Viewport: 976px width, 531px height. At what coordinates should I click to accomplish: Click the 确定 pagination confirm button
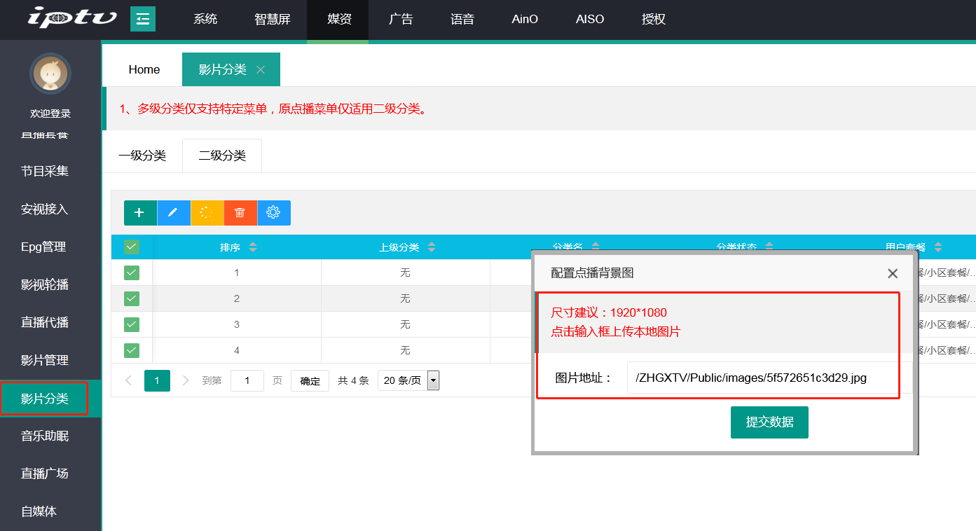[310, 380]
